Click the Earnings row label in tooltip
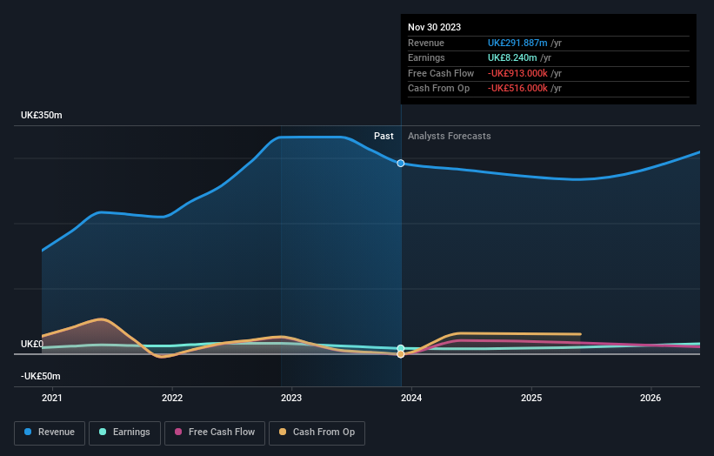This screenshot has height=456, width=714. [426, 57]
